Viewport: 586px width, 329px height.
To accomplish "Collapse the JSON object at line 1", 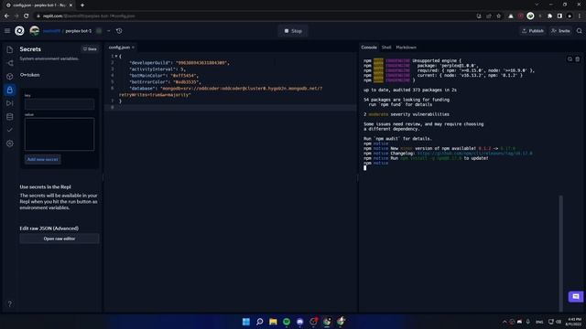I will (116, 57).
